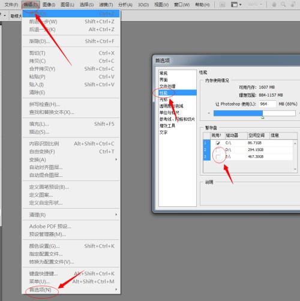Open the 文件(F) menu
The height and width of the screenshot is (301, 300).
click(11, 5)
